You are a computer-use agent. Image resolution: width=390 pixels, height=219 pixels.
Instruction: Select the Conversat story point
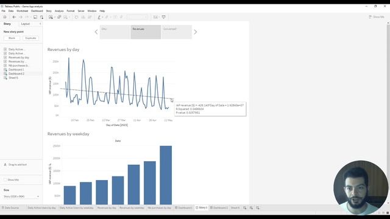coord(176,32)
